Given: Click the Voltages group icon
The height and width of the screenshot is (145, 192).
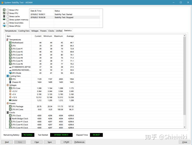Looking at the screenshot, I should click(x=7, y=85).
